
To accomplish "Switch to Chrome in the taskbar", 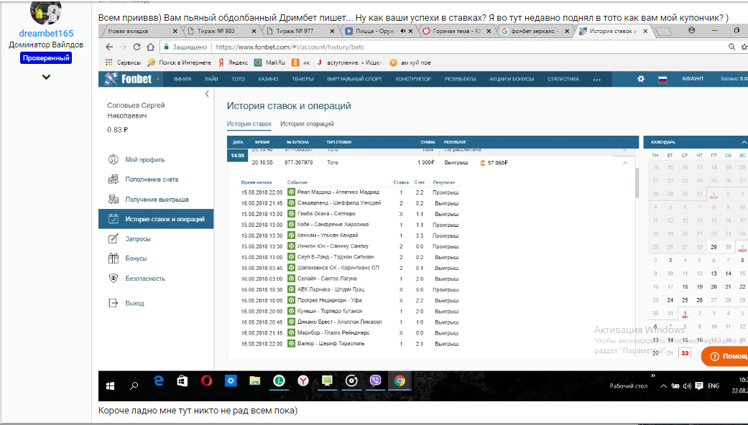I will pos(400,380).
